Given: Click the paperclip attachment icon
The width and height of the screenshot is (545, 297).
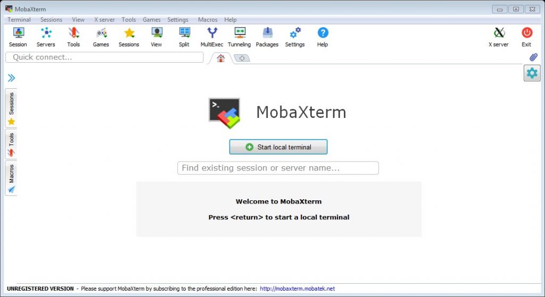Looking at the screenshot, I should pos(533,57).
